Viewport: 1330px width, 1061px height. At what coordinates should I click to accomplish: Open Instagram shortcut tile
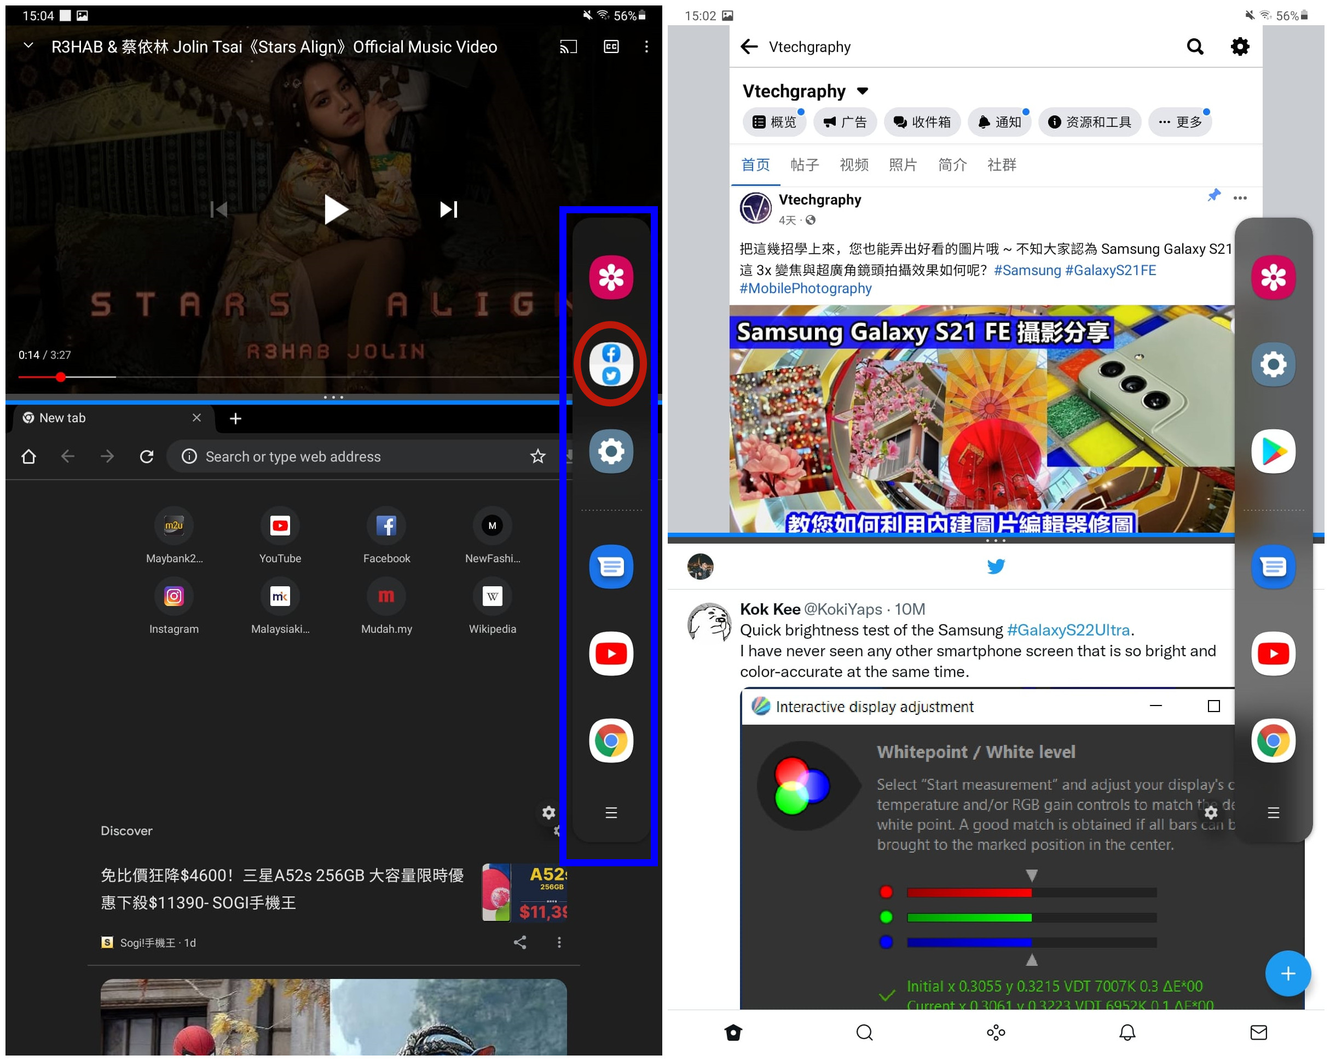[x=174, y=606]
